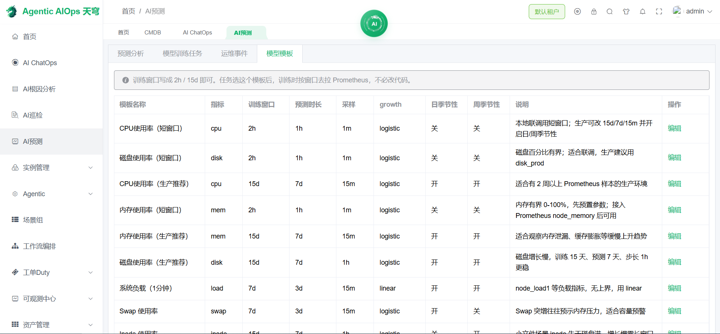Click the Agentic AIOps dragon logo
The width and height of the screenshot is (720, 334).
point(12,11)
